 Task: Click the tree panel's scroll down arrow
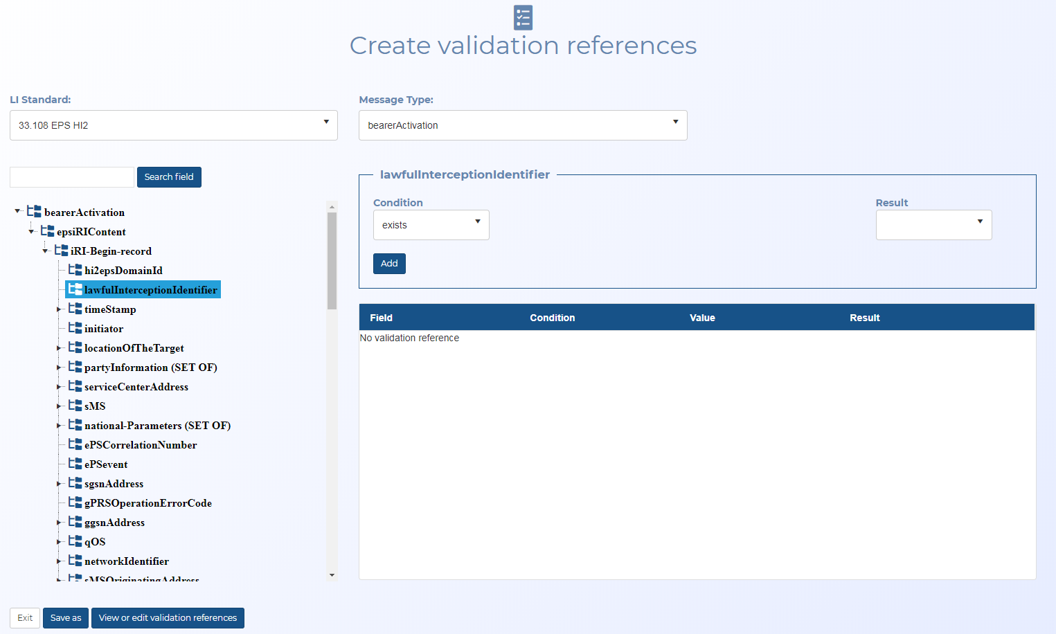pos(332,574)
